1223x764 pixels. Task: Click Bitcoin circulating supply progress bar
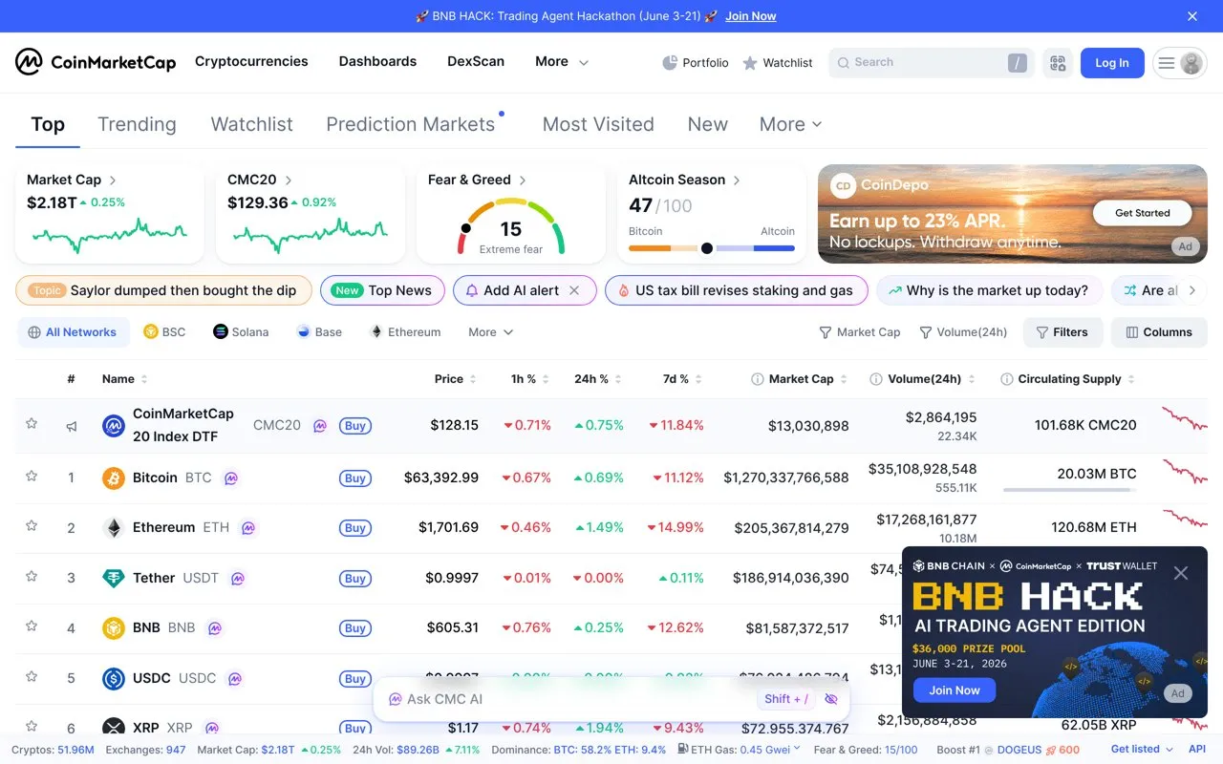tap(1070, 490)
